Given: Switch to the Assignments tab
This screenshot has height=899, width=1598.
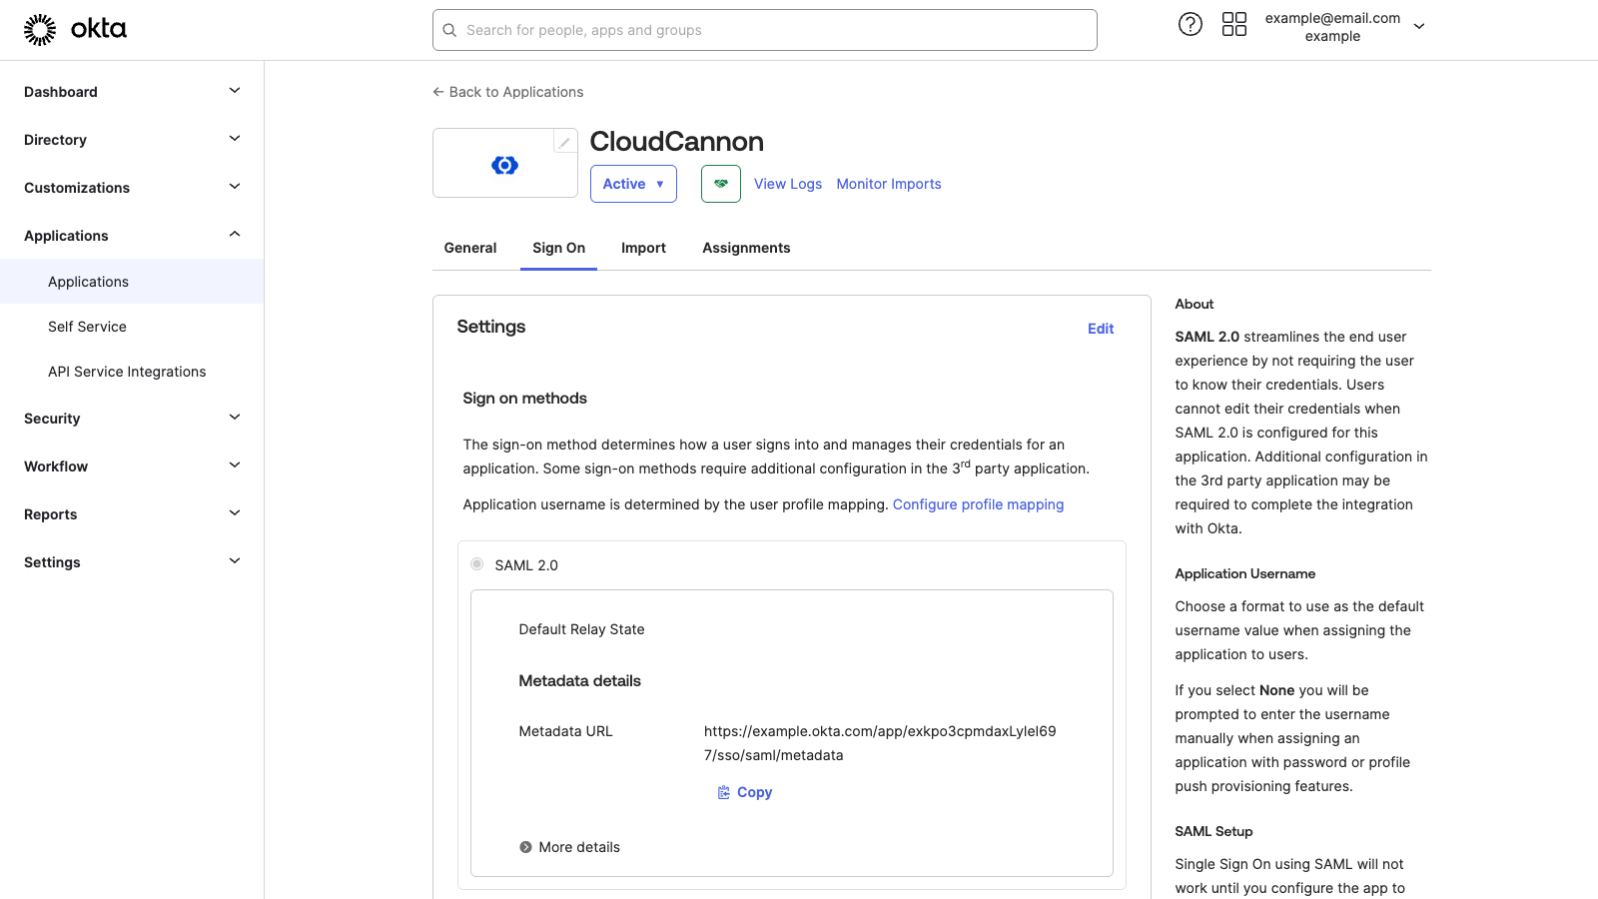Looking at the screenshot, I should point(745,247).
